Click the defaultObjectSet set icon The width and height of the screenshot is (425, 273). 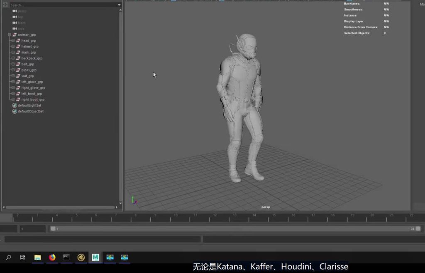(x=15, y=111)
